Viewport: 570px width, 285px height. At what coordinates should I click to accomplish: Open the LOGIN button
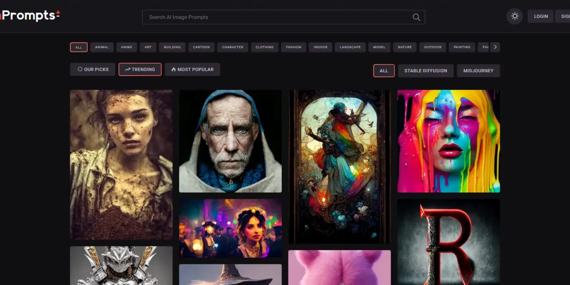(x=541, y=16)
